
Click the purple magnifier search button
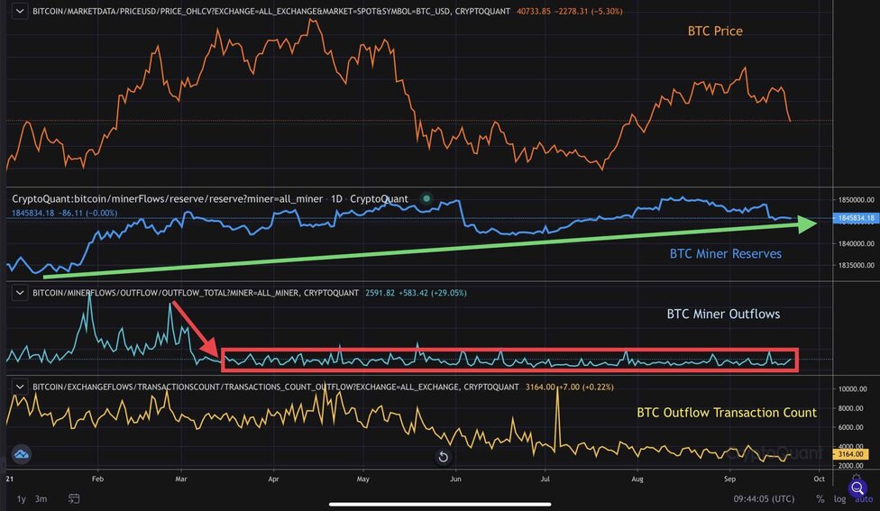click(857, 488)
